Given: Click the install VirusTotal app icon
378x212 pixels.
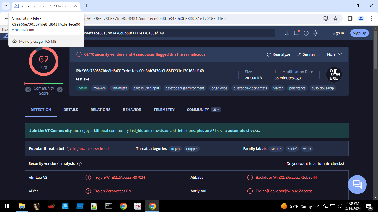Looking at the screenshot, I should [326, 18].
